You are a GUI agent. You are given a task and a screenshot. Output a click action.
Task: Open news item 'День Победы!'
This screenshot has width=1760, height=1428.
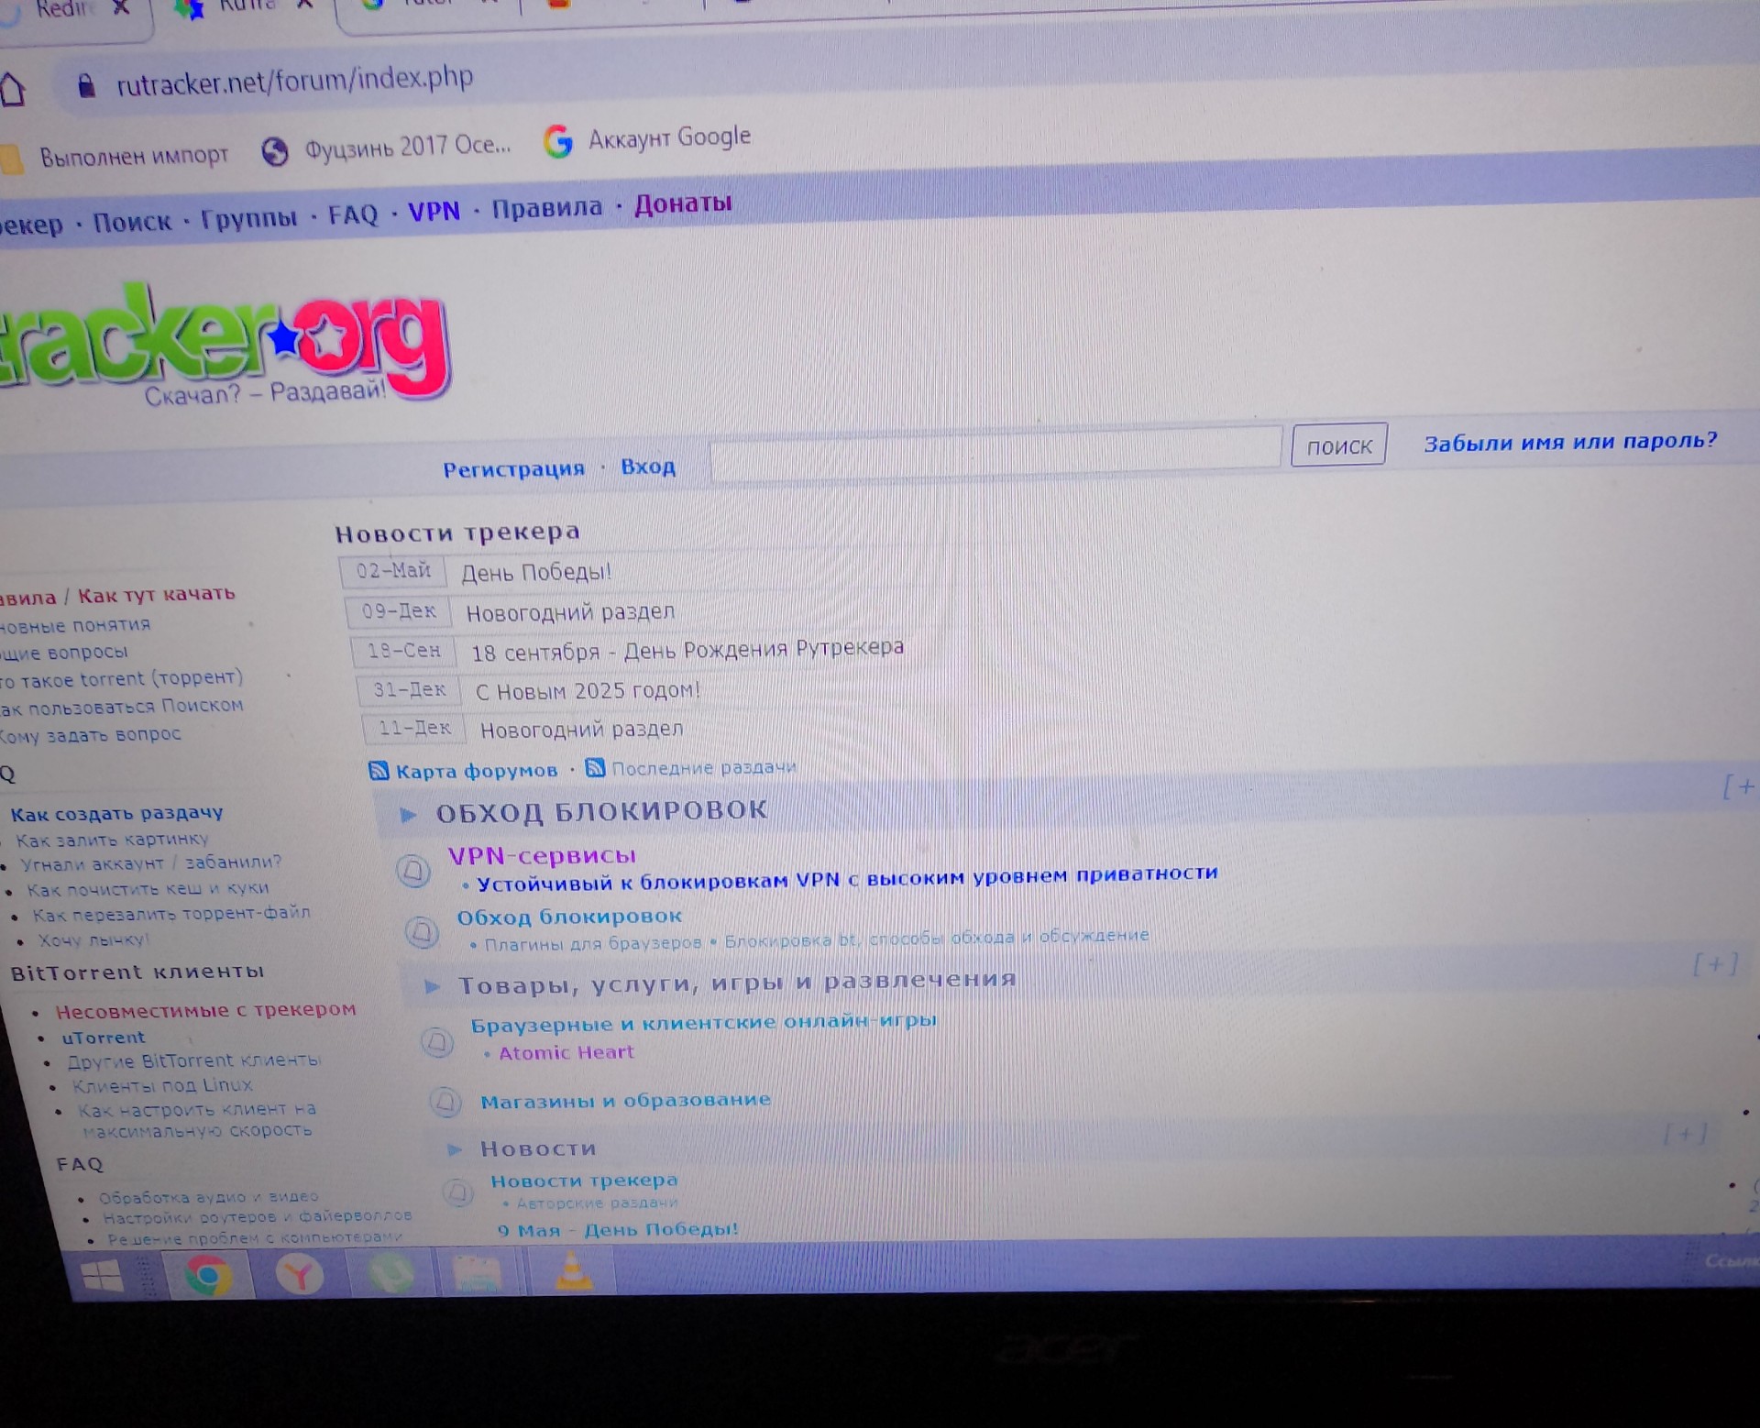[x=535, y=573]
